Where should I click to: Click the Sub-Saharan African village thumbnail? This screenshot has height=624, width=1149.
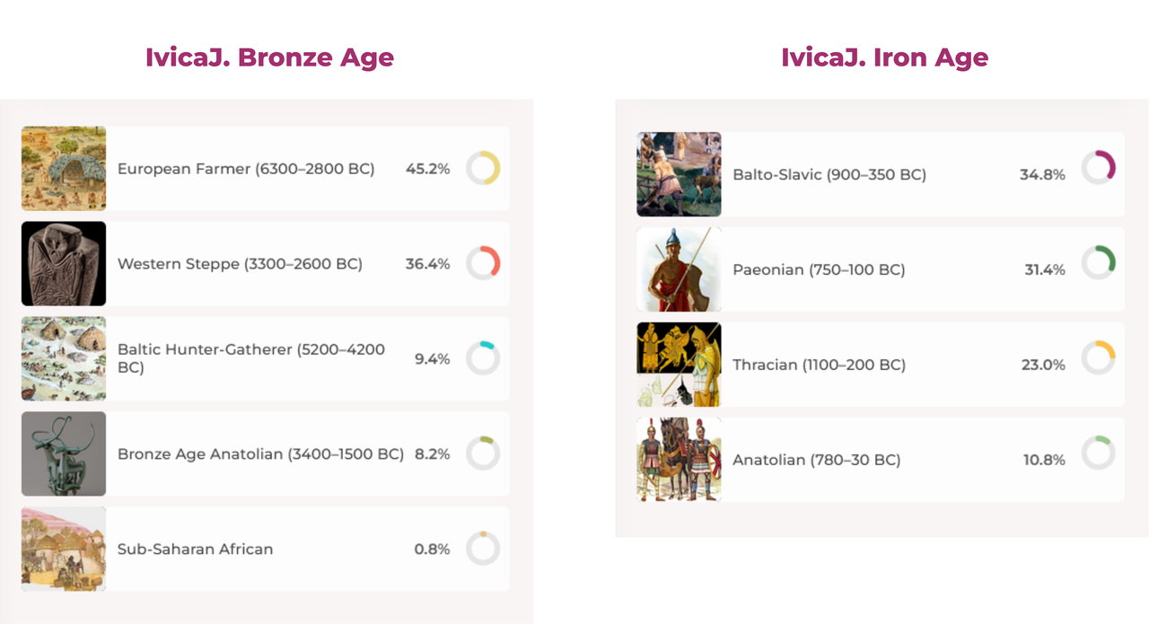64,549
